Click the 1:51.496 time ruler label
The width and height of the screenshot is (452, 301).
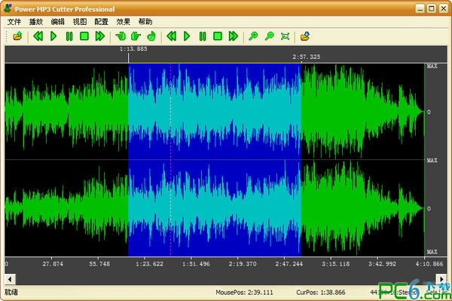(x=196, y=264)
